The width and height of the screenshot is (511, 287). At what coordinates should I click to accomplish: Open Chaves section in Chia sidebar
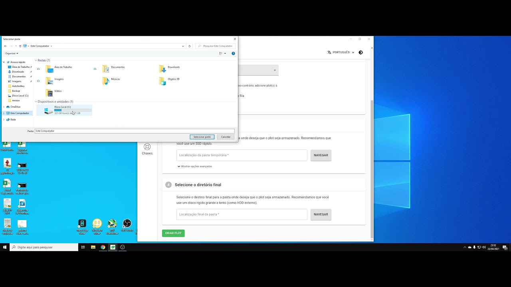(x=147, y=149)
